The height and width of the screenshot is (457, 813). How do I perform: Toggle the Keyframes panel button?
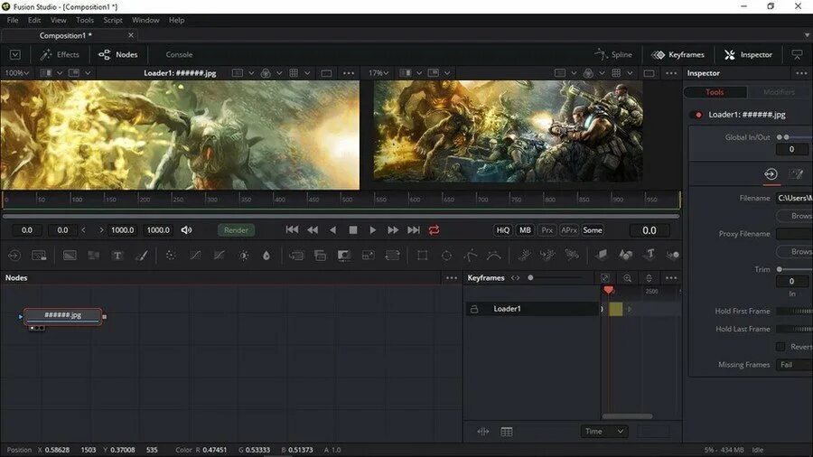[678, 54]
